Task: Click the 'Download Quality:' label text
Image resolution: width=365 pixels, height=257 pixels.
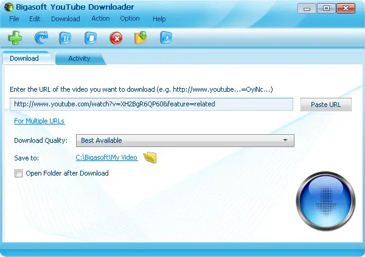Action: tap(41, 140)
